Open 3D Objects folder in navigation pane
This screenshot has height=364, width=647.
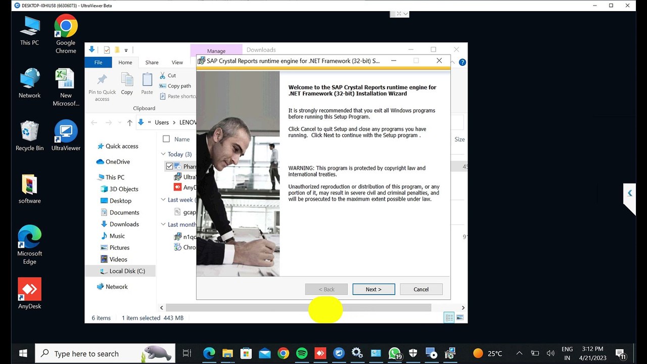coord(119,189)
